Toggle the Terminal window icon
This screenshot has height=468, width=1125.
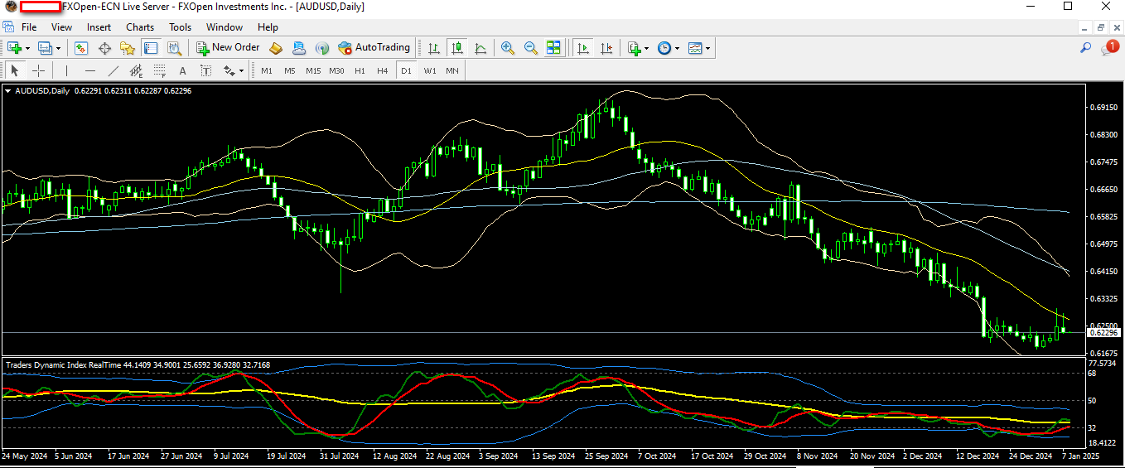149,48
